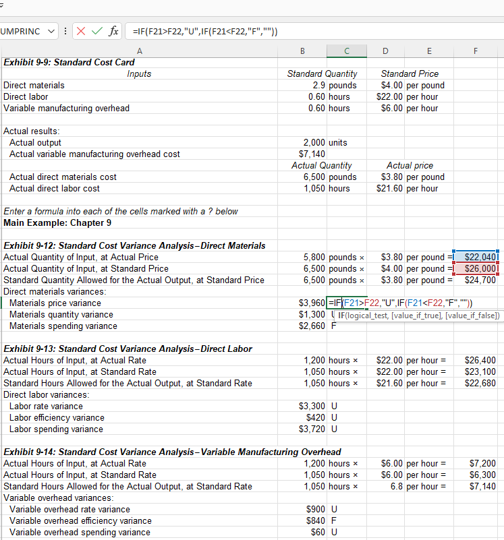
Task: Select the $840 overhead efficiency variance cell
Action: click(x=302, y=520)
